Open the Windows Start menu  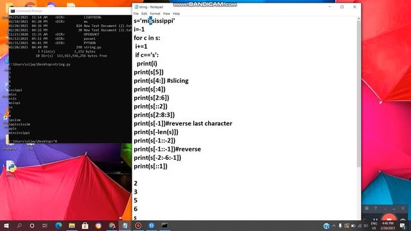point(6,225)
